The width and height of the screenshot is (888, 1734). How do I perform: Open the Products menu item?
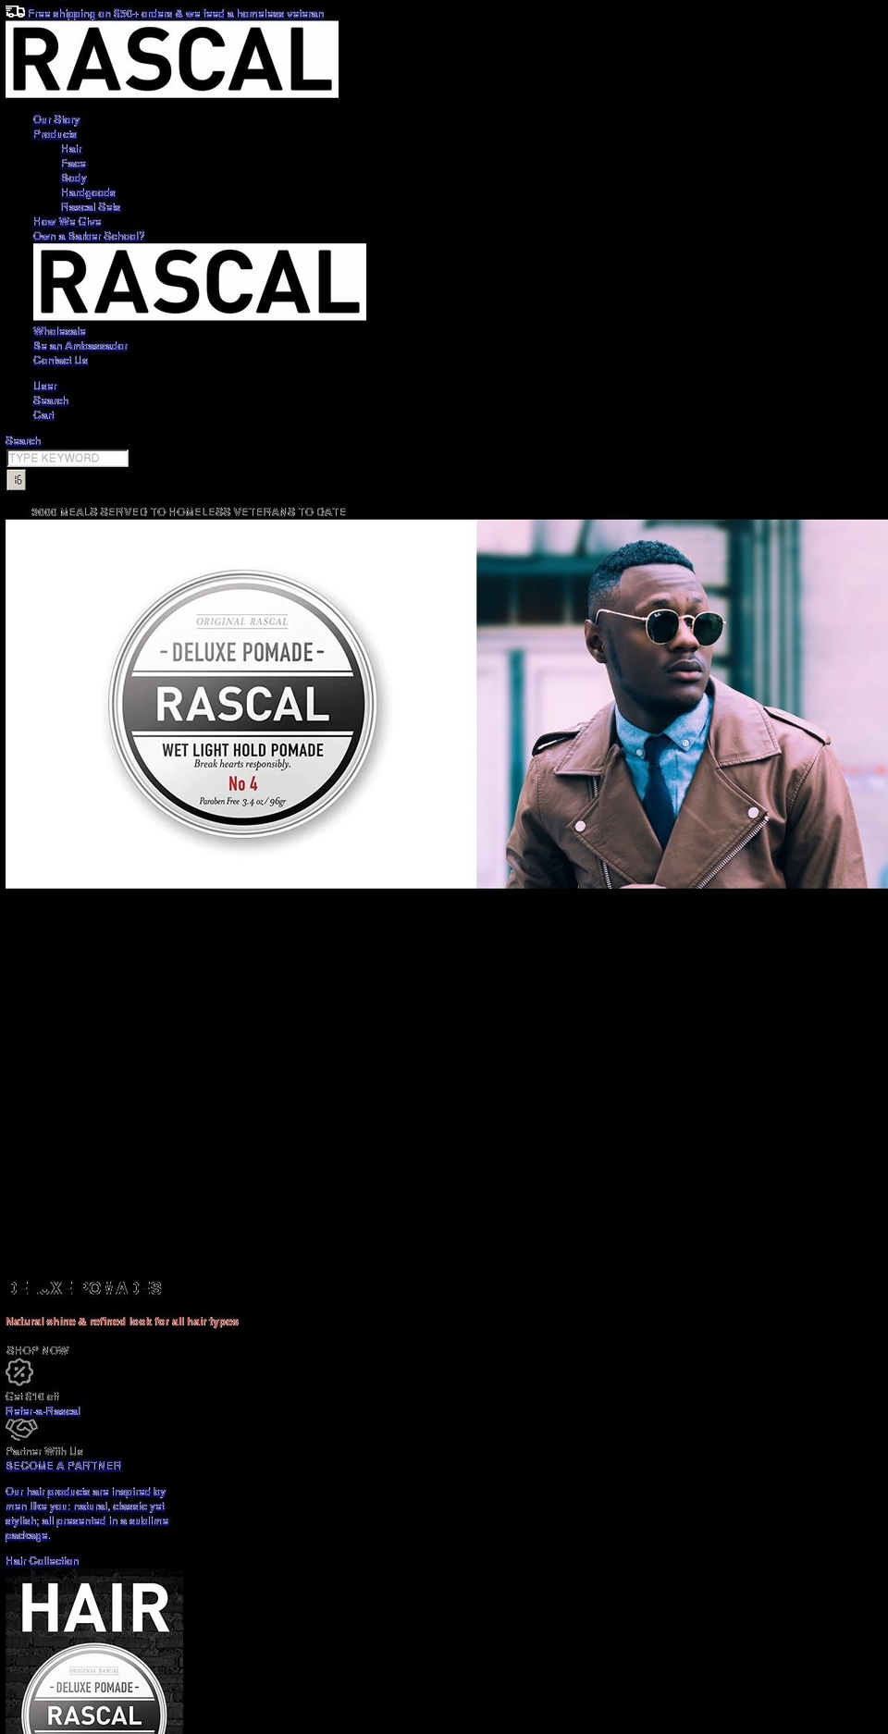(55, 134)
